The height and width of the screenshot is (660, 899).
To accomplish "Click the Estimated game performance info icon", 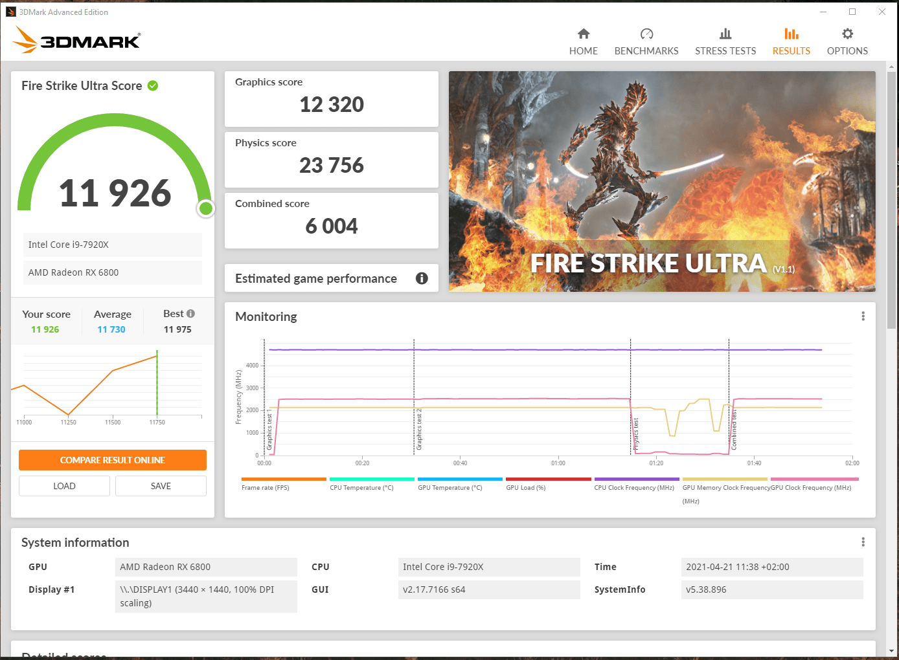I will [422, 278].
